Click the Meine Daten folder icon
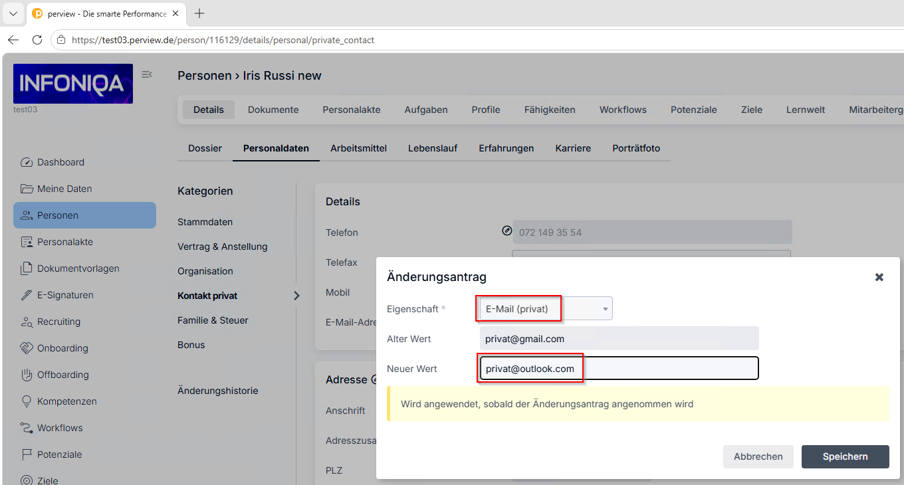This screenshot has height=485, width=904. 27,189
